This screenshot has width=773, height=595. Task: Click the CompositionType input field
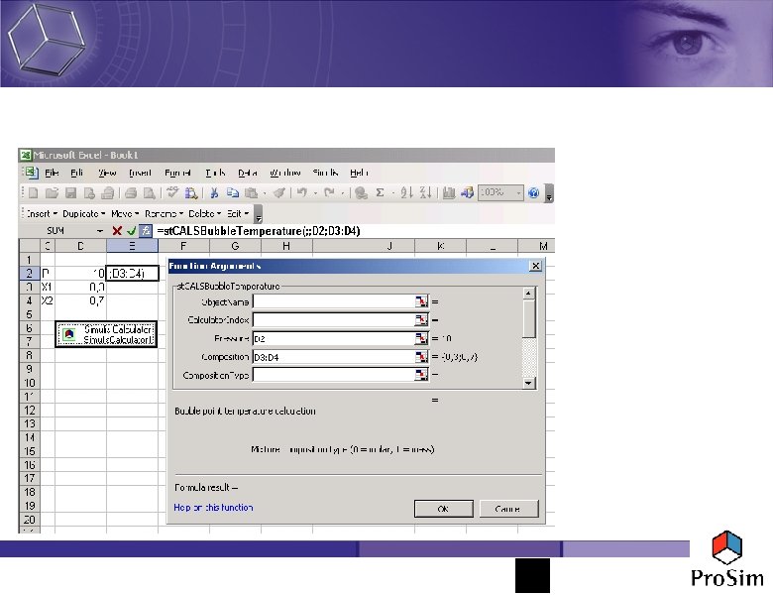335,375
